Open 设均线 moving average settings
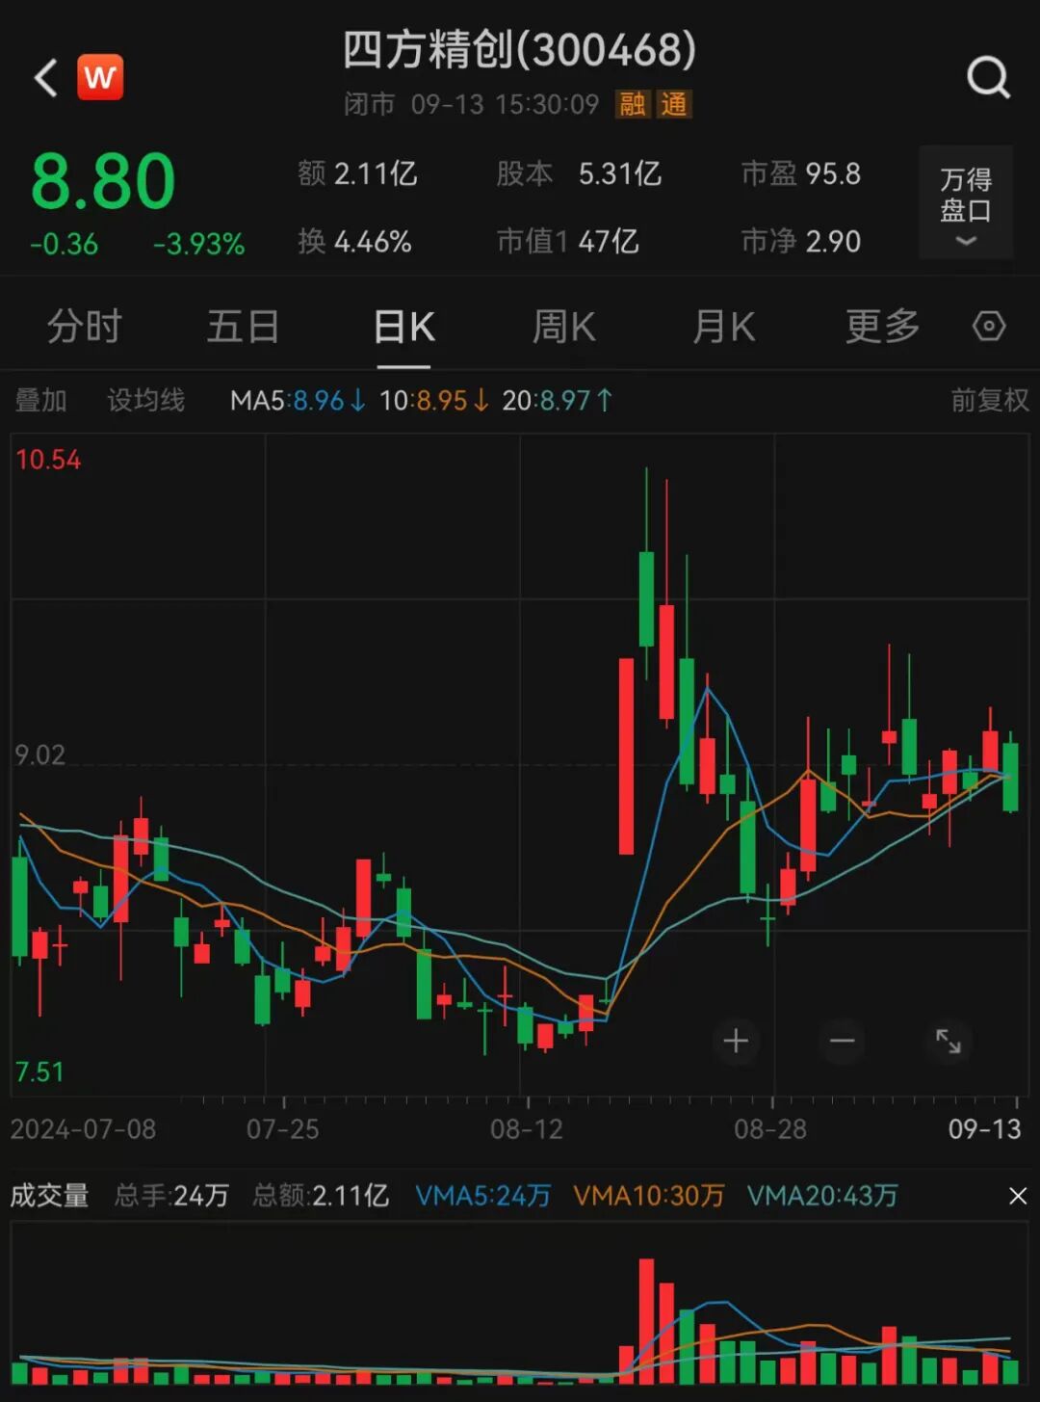The image size is (1040, 1402). tap(146, 400)
